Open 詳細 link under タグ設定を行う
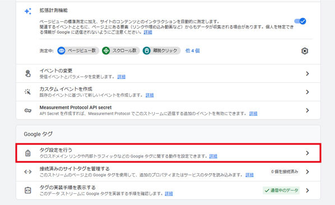Screen dimensions: 335x205 [x=213, y=156]
